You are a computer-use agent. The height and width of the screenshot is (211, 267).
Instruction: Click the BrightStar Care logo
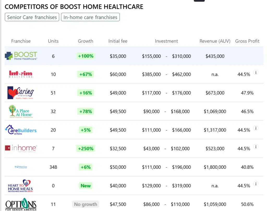click(21, 167)
